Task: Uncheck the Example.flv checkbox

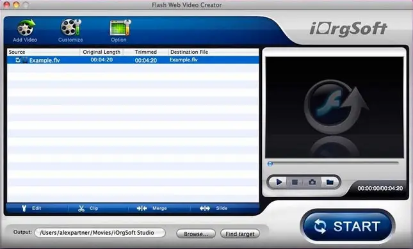Action: point(18,60)
